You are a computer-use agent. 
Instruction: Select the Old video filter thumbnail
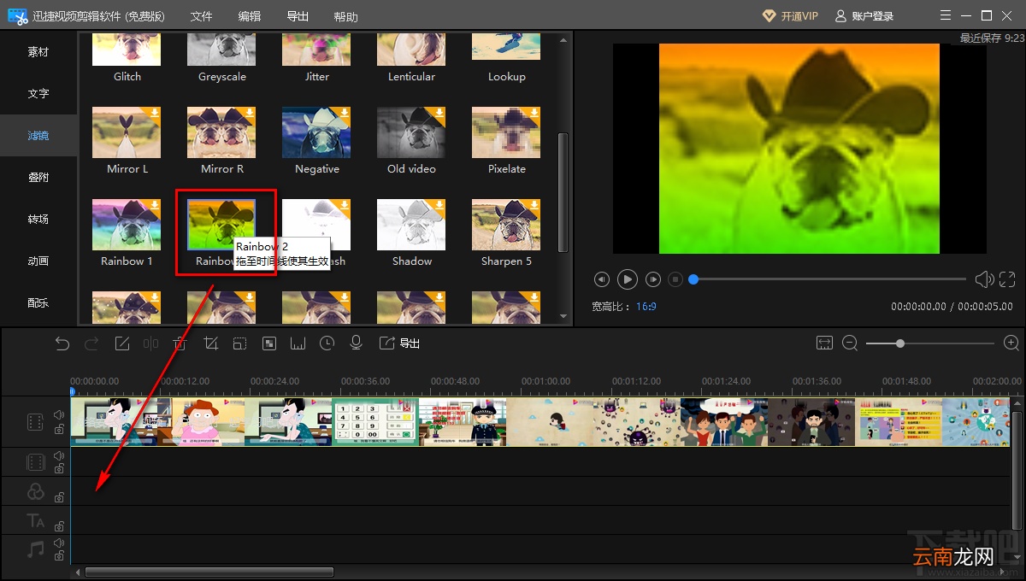(x=411, y=132)
